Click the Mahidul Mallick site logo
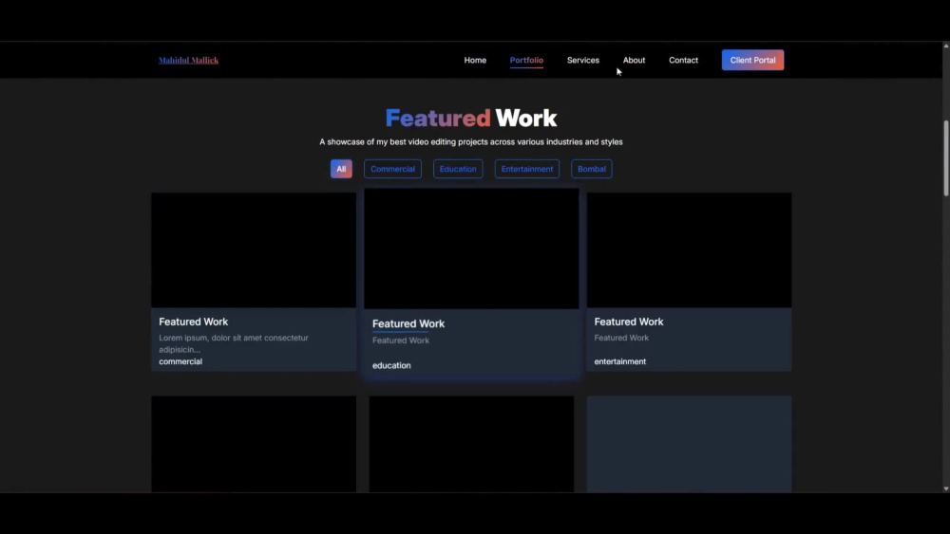 (188, 61)
